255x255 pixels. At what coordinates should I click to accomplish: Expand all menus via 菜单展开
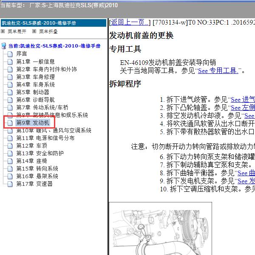click(17, 31)
